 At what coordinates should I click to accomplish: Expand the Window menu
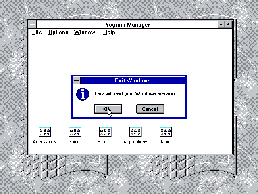[85, 32]
